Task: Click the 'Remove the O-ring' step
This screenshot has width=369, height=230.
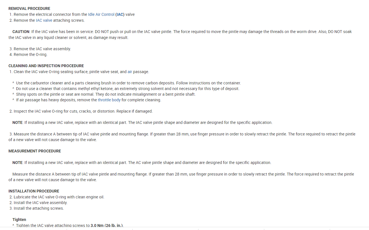Action: (30, 54)
